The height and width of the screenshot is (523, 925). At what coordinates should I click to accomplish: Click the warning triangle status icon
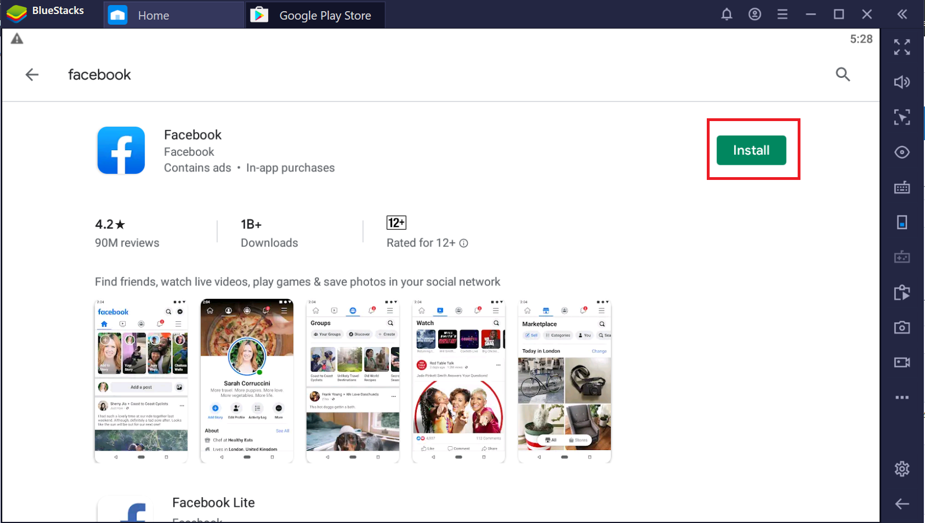tap(17, 39)
